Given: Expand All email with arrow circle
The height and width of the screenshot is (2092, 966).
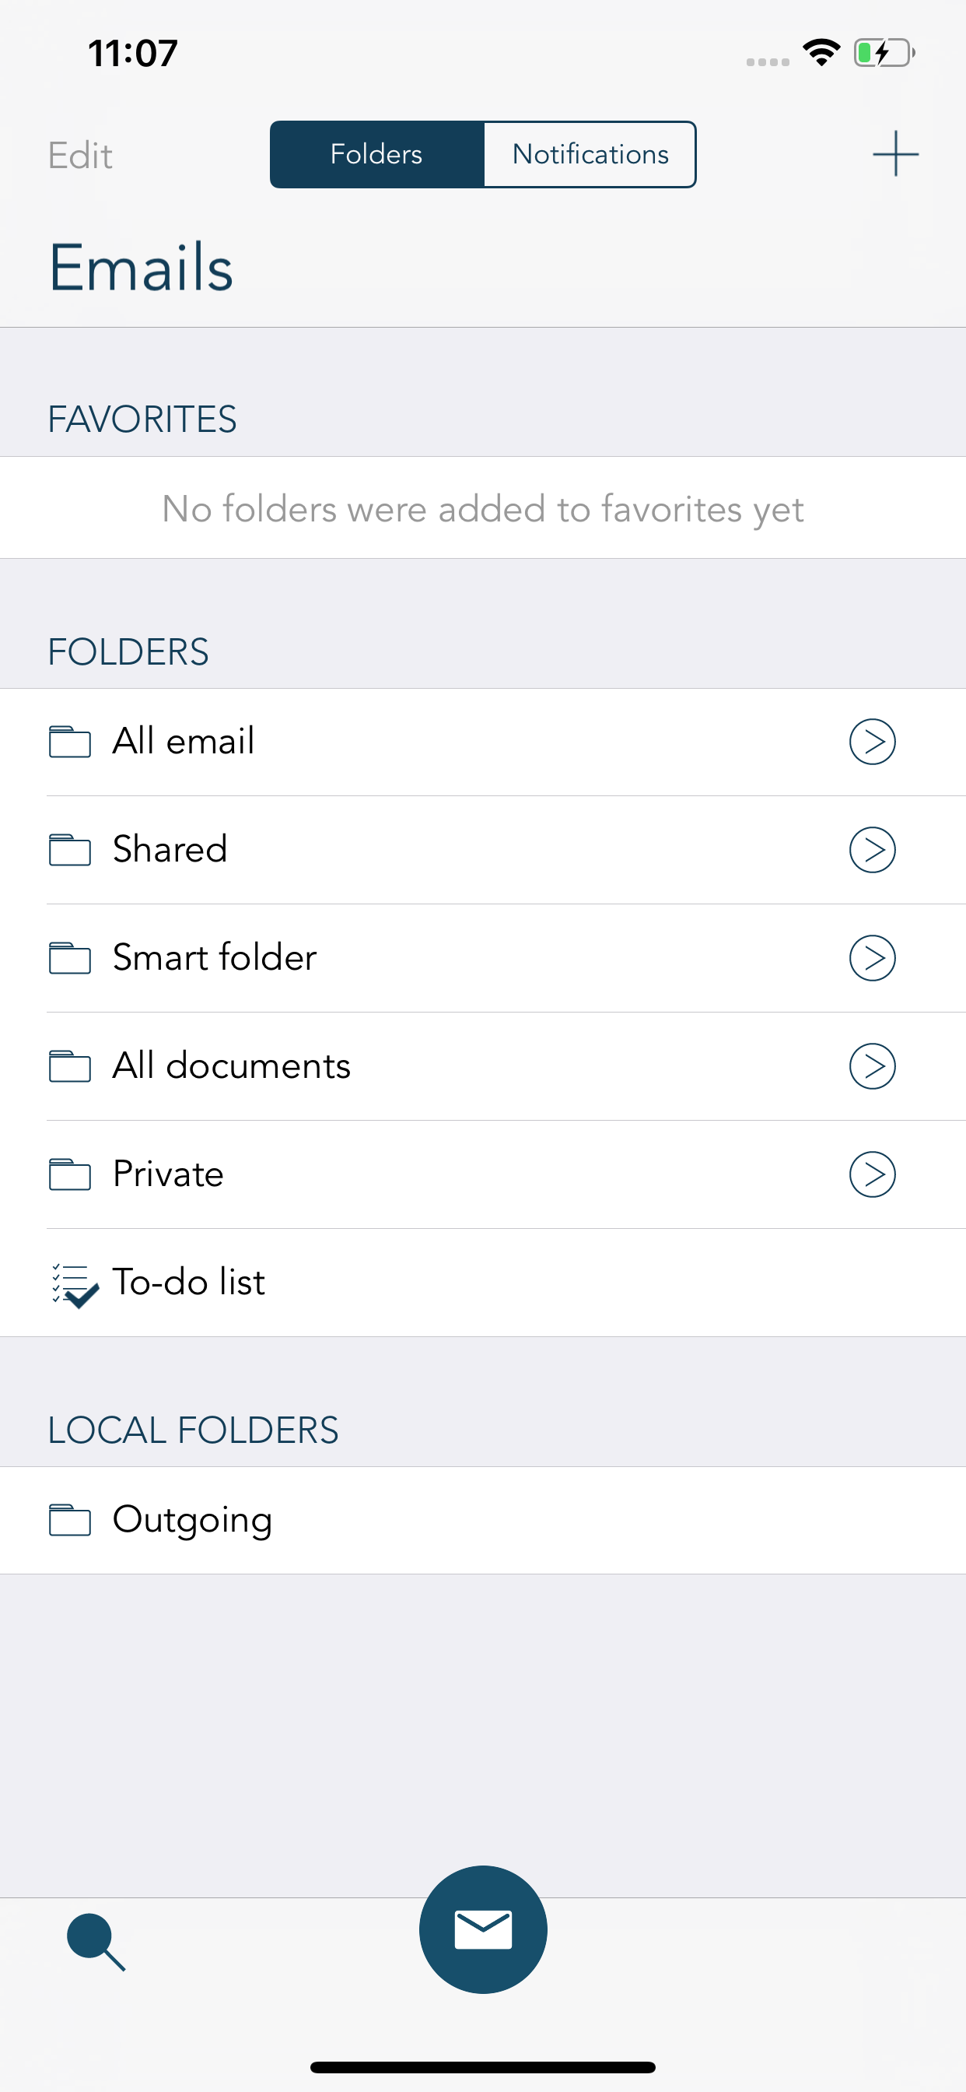Looking at the screenshot, I should tap(873, 742).
